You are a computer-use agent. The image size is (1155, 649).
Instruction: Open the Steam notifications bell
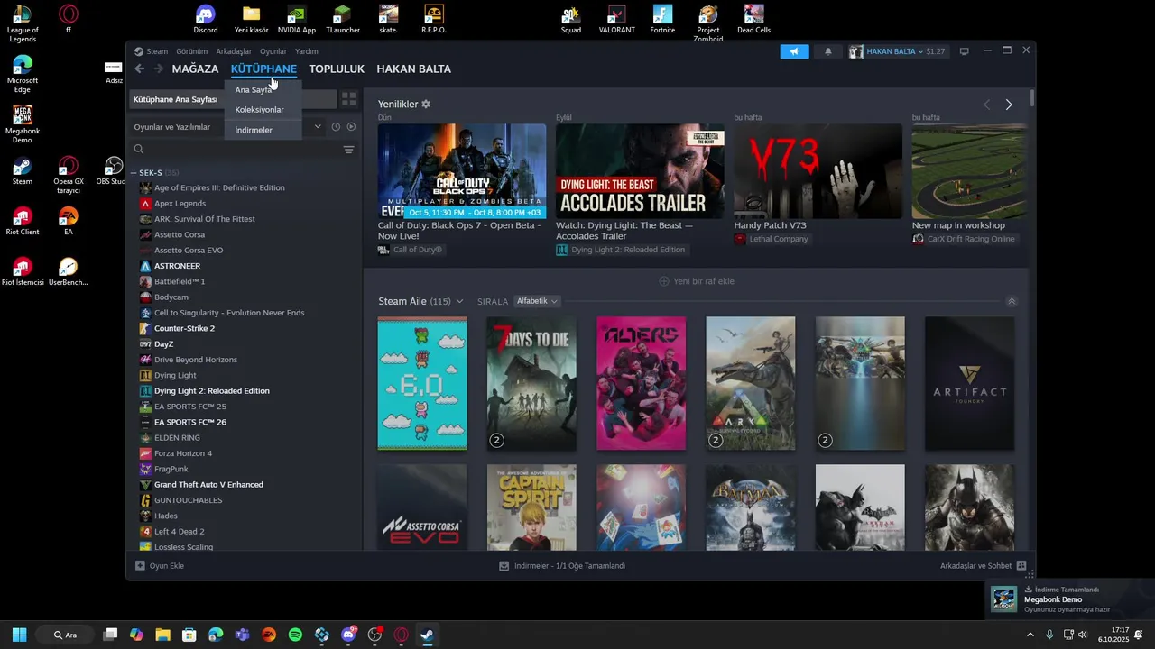(828, 51)
